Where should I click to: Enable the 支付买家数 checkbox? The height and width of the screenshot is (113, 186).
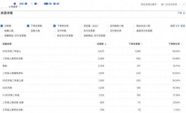pos(81,31)
